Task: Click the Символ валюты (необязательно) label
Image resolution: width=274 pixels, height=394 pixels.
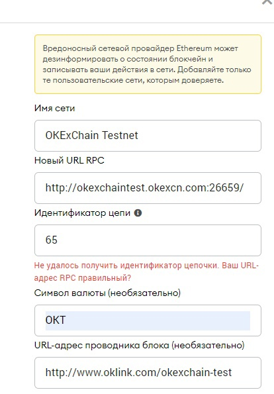Action: tap(107, 293)
